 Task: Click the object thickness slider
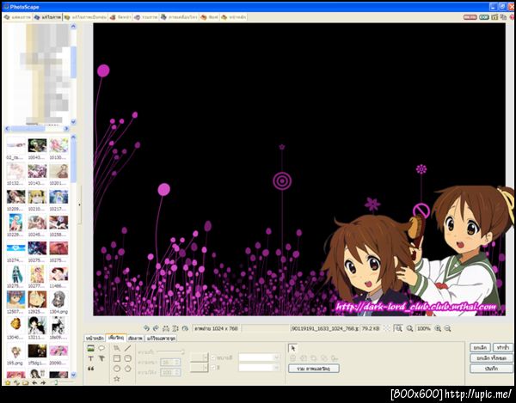point(170,351)
